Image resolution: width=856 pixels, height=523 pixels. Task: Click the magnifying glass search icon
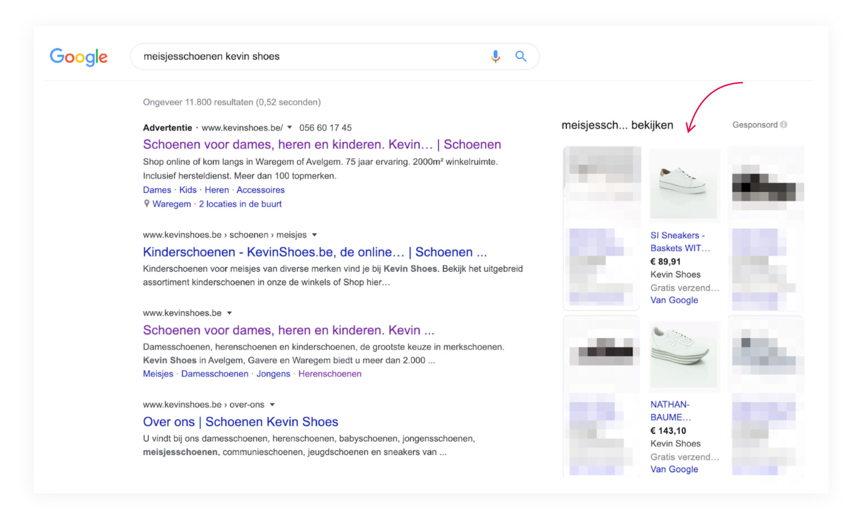point(521,56)
